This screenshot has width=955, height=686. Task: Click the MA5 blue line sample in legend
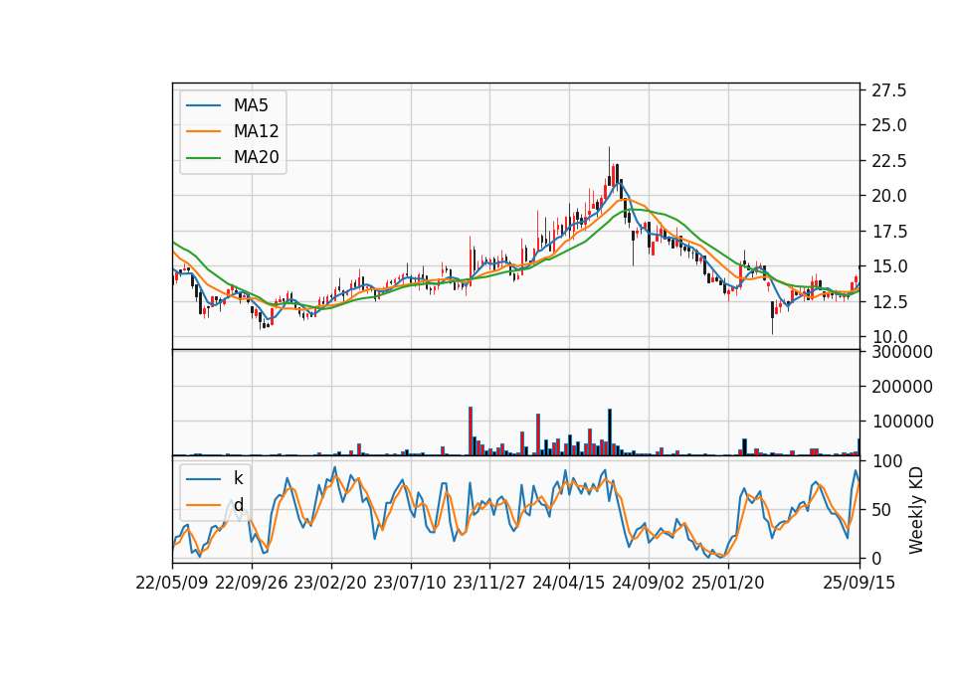click(x=203, y=105)
